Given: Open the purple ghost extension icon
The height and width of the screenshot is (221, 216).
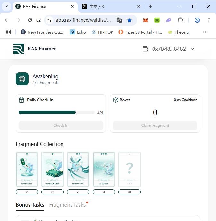Looking at the screenshot, I should click(169, 20).
